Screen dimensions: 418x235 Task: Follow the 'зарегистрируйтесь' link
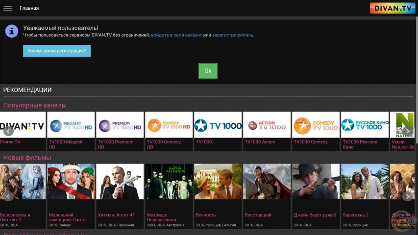(x=233, y=35)
